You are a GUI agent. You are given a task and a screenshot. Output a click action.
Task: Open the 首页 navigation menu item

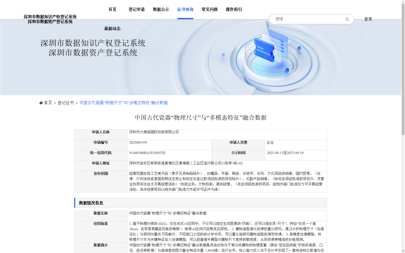[x=112, y=9]
